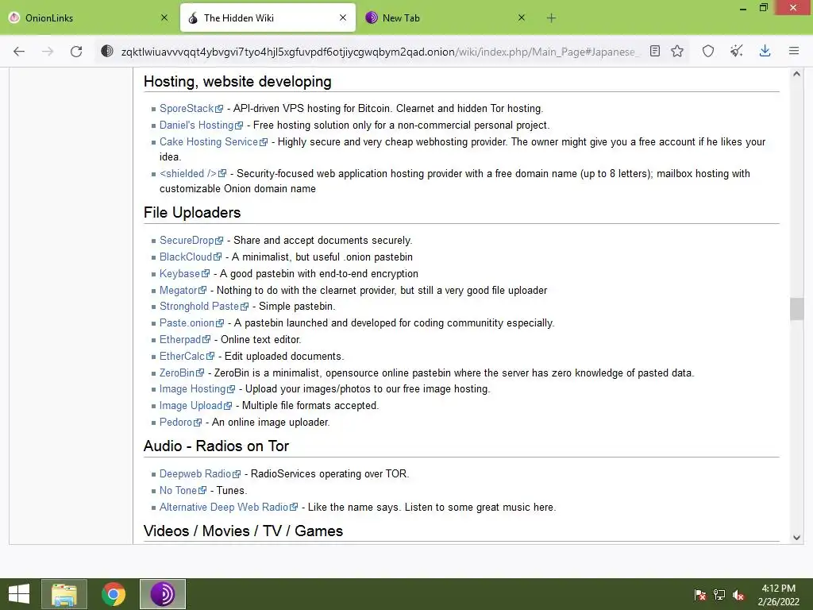Reload the current page
Screen dimensions: 813x610
click(76, 52)
